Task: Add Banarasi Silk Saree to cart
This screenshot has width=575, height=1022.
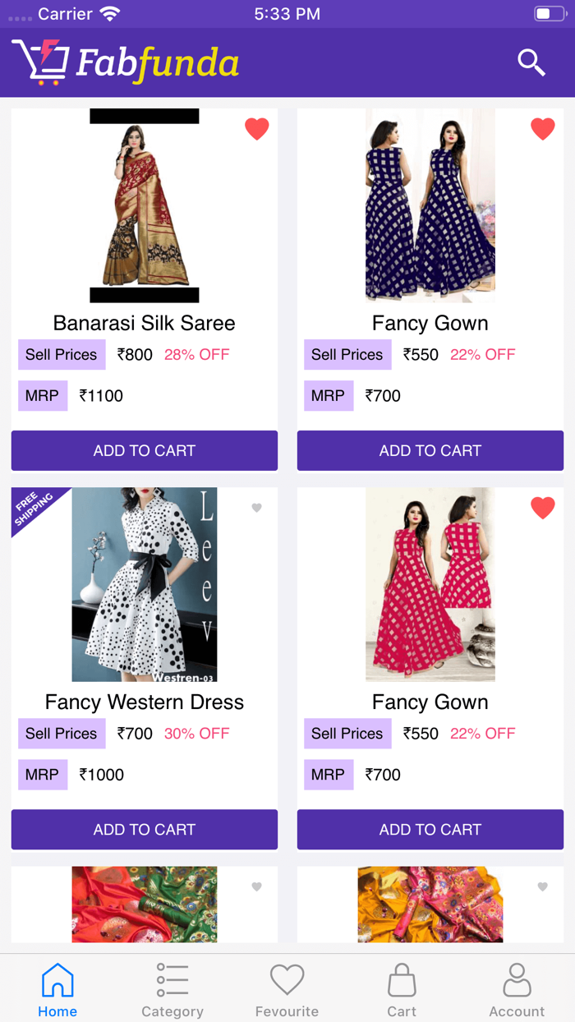Action: (x=144, y=450)
